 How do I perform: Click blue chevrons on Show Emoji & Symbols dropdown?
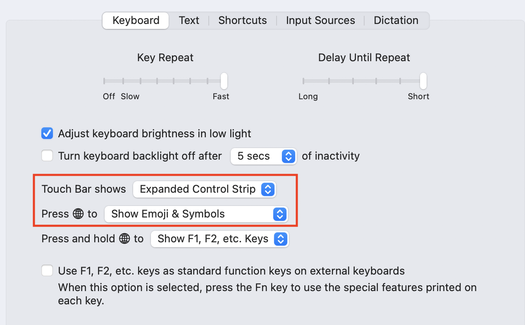(280, 214)
